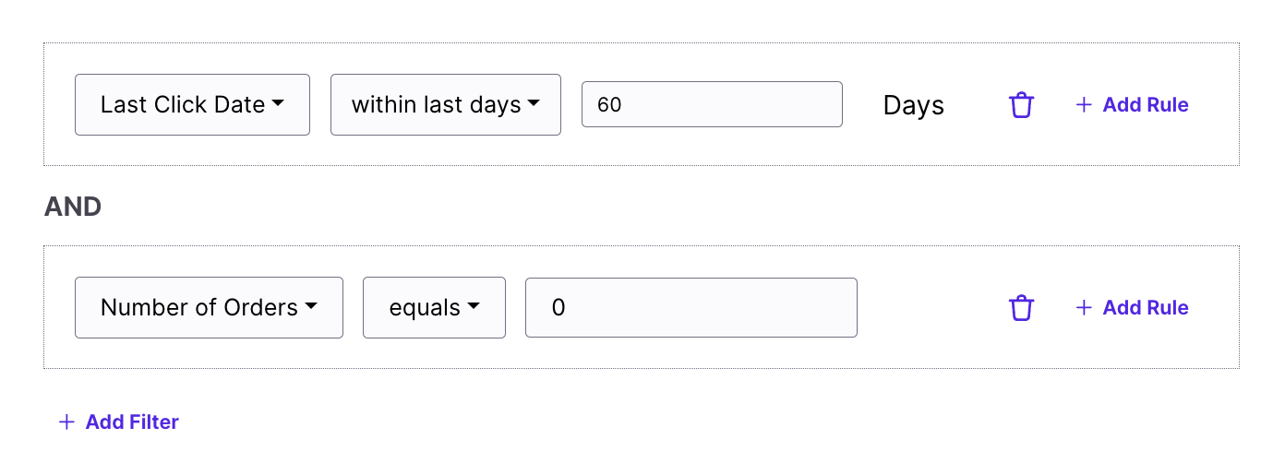Click the AND condition label between filters
Viewport: 1285px width, 463px height.
(73, 208)
